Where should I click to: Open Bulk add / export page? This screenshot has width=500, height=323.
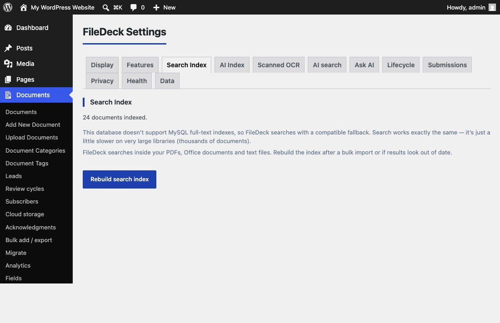(x=29, y=240)
